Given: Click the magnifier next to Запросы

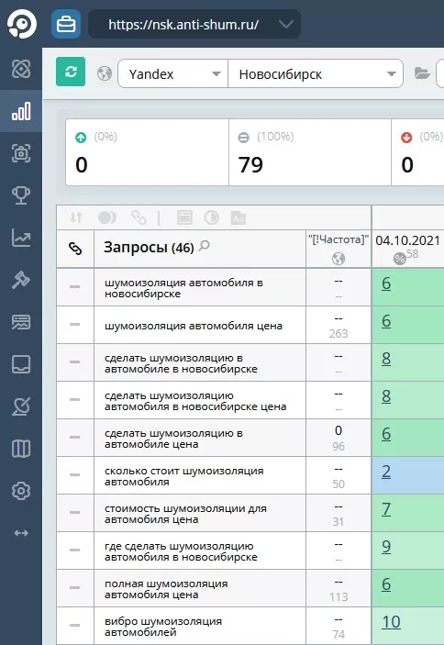Looking at the screenshot, I should pos(204,246).
